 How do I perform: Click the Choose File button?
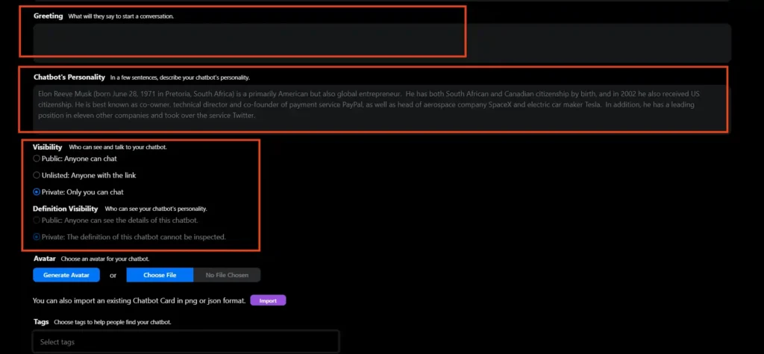pyautogui.click(x=160, y=275)
